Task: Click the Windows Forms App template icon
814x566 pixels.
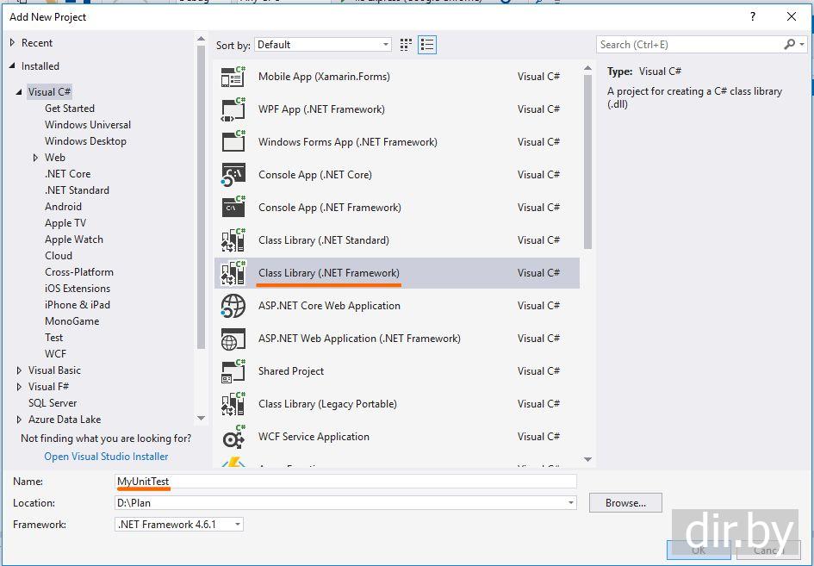Action: coord(233,142)
